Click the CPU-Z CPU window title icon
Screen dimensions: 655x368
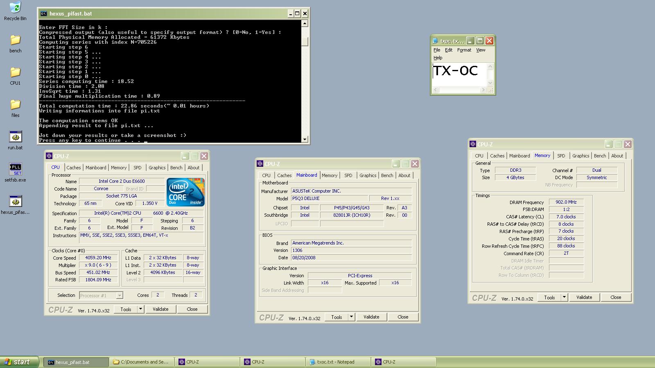49,156
